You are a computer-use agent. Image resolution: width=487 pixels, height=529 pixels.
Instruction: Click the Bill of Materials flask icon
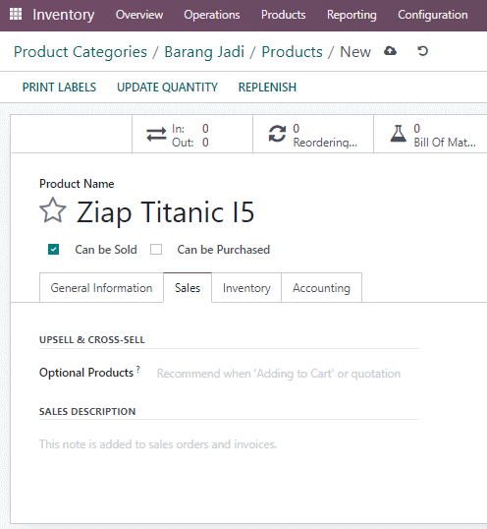pyautogui.click(x=398, y=134)
